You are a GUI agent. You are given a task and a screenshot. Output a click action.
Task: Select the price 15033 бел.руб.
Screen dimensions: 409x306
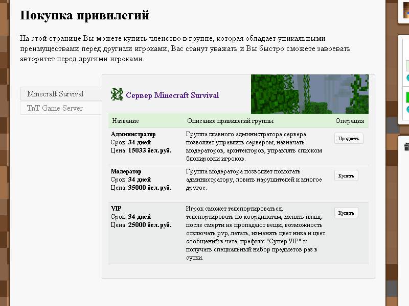(150, 150)
